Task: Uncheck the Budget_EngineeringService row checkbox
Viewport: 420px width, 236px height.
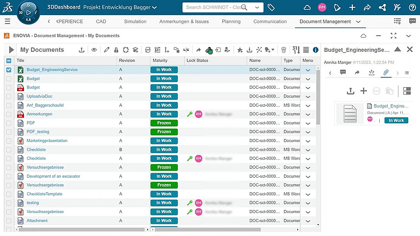Action: pos(9,70)
